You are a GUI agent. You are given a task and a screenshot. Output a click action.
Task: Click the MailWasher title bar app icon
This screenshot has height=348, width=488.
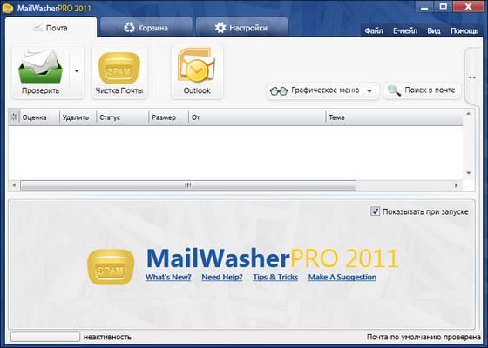point(8,8)
